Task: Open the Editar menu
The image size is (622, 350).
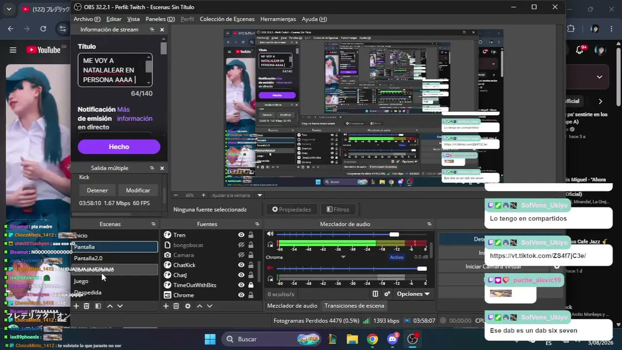Action: pyautogui.click(x=114, y=19)
